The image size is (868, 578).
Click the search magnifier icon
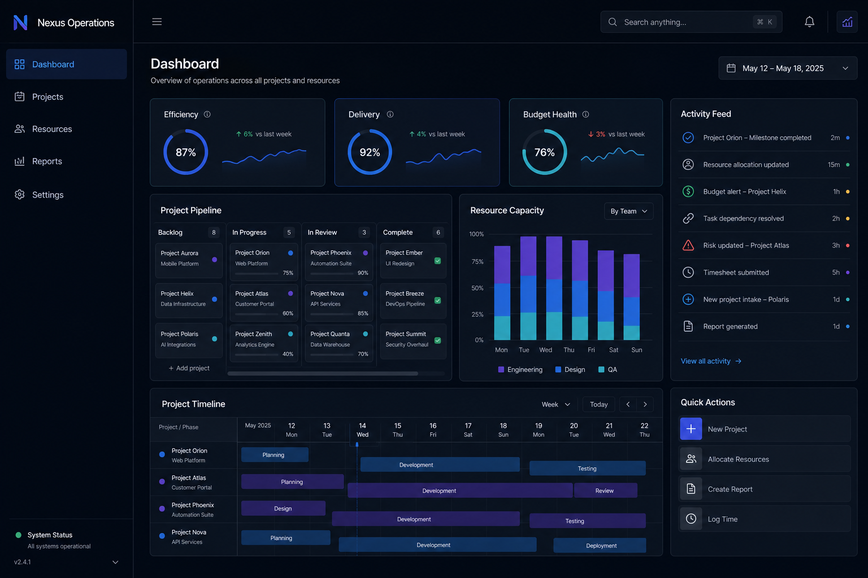[x=613, y=22]
